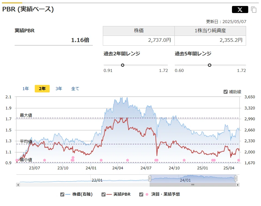Select the 2年 range tab

(x=42, y=88)
